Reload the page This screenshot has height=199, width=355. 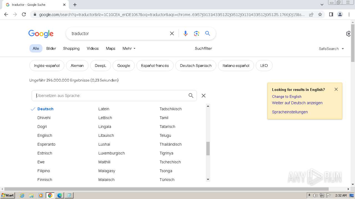24,14
